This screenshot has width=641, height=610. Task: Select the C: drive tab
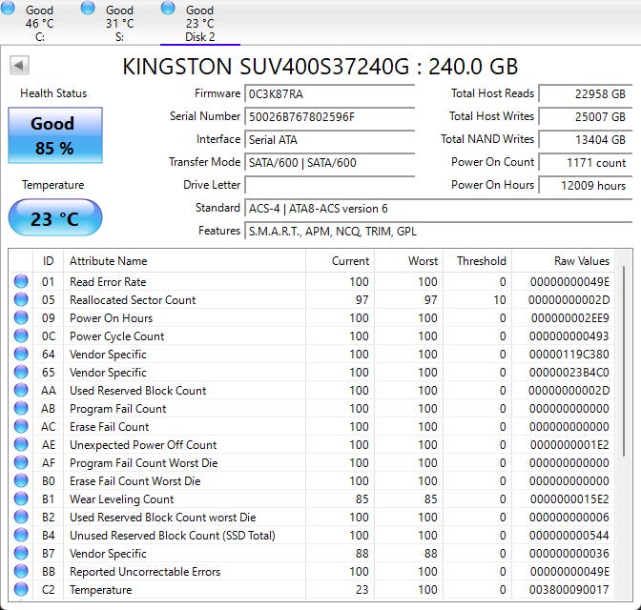pyautogui.click(x=40, y=23)
